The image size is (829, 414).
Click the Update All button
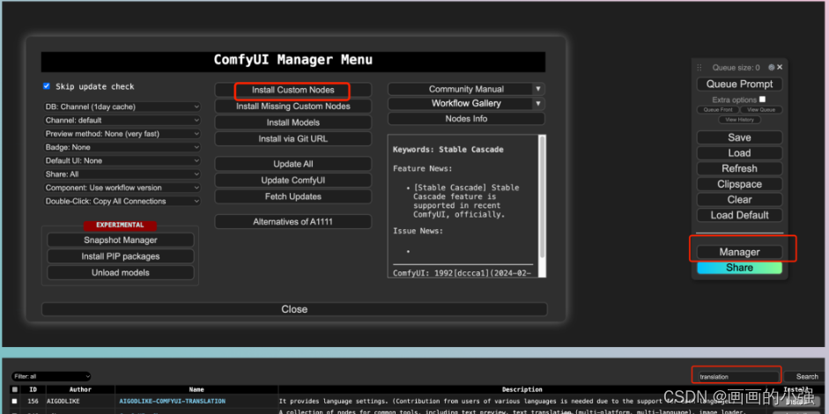coord(292,164)
